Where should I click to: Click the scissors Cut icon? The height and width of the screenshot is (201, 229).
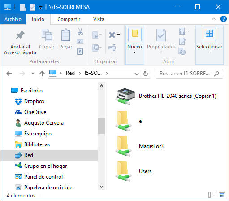click(x=80, y=31)
